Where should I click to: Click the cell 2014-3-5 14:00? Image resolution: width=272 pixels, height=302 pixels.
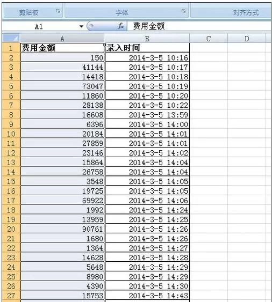[x=147, y=124]
